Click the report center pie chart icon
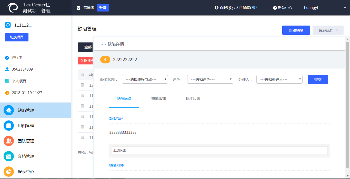350x179 pixels. tap(9, 172)
